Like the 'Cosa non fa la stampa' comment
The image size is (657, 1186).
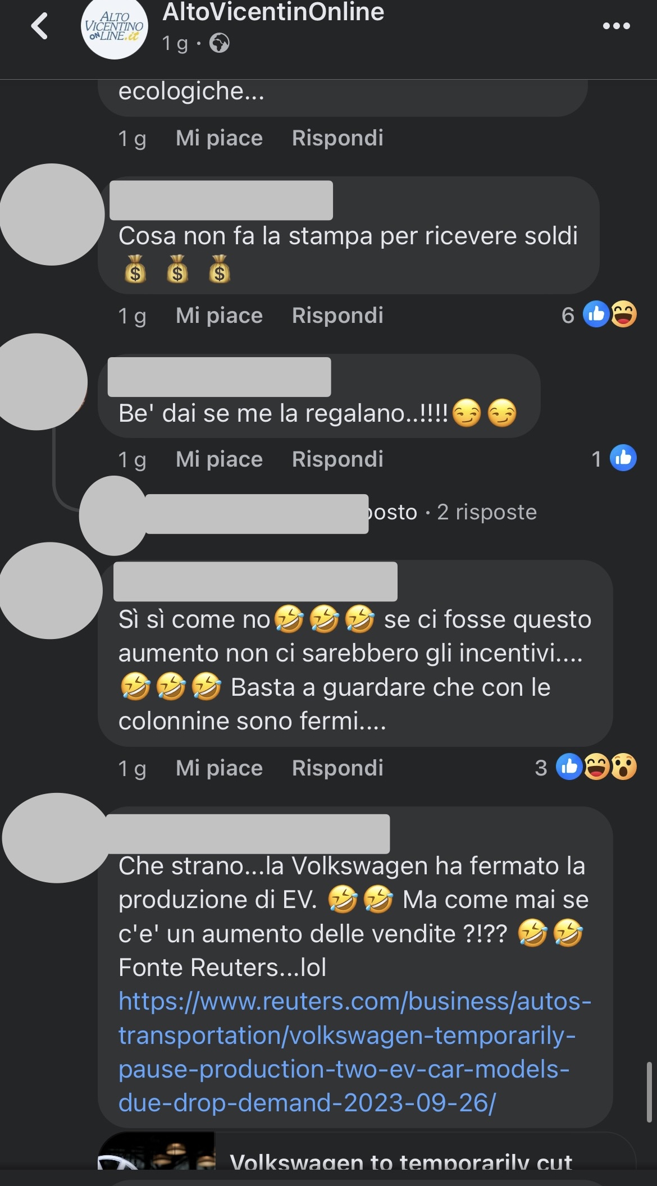[219, 316]
